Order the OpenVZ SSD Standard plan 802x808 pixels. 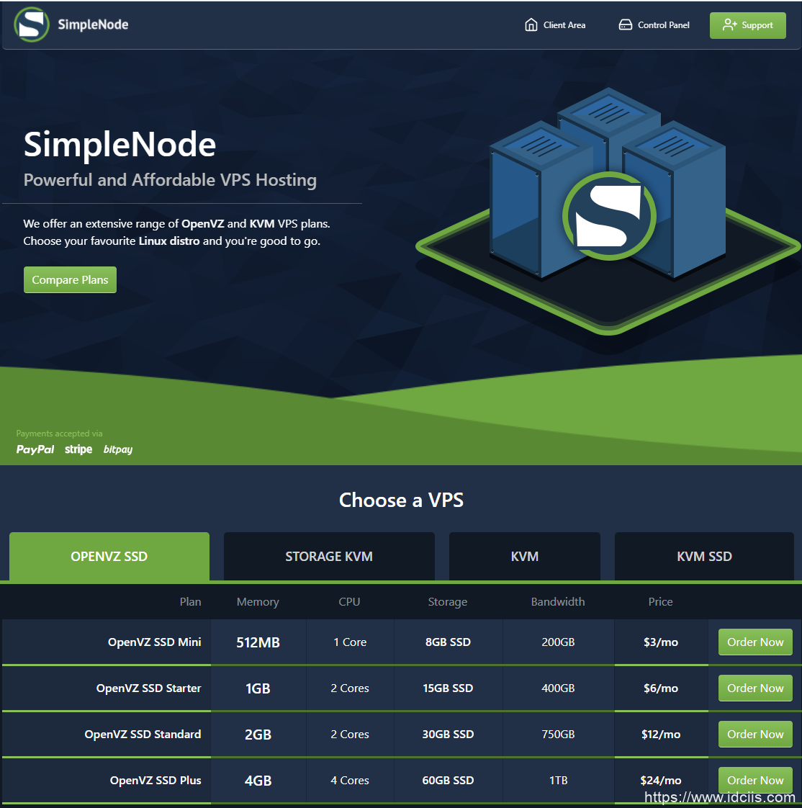[x=754, y=734]
